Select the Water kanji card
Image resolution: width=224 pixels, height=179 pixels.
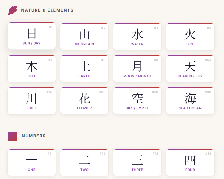click(x=137, y=37)
